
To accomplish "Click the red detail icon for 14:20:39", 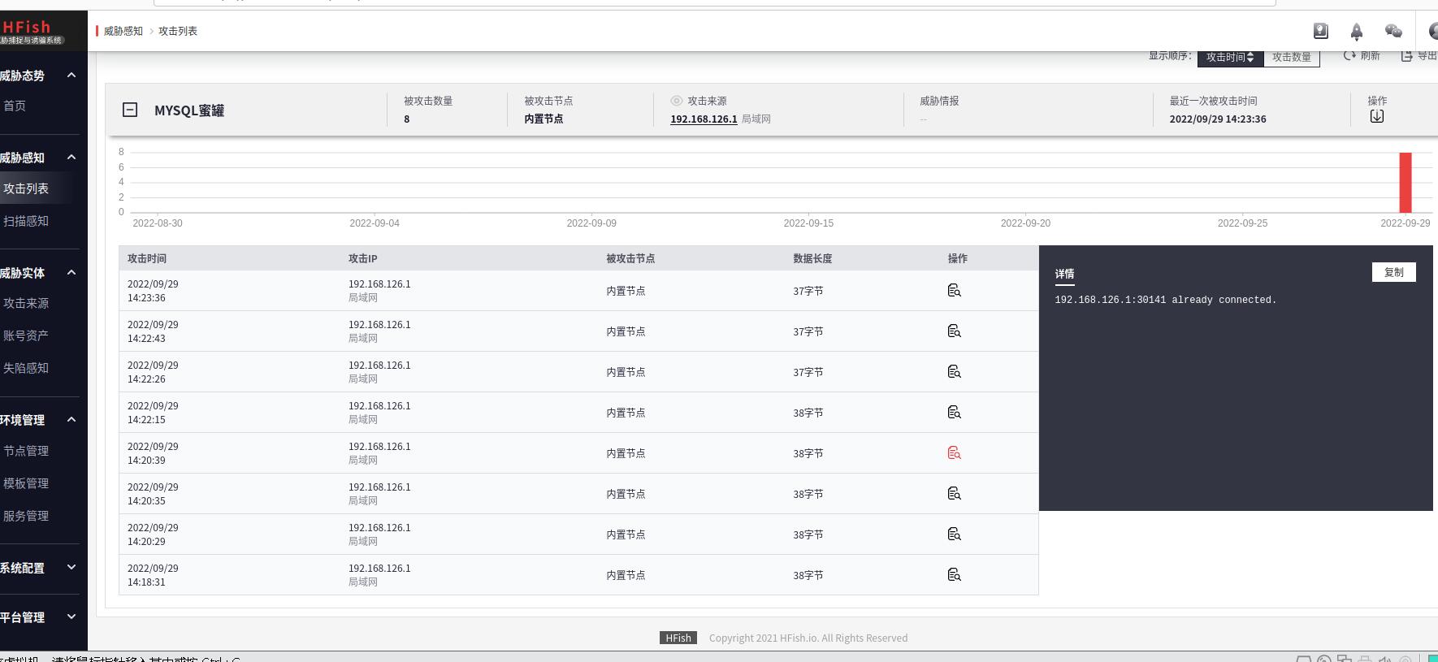I will [954, 453].
